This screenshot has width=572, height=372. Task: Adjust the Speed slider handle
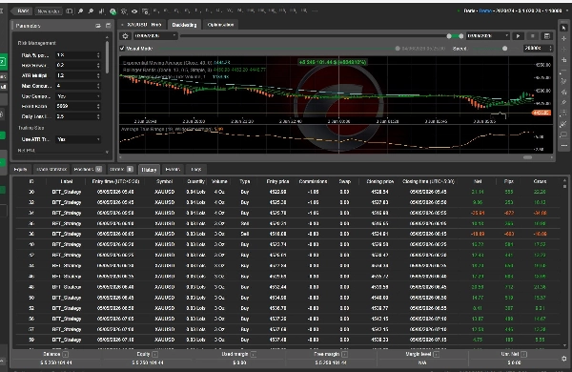click(504, 49)
